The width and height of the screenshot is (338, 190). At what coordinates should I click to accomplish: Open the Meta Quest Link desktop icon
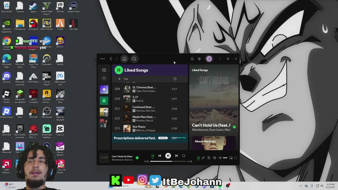coord(60,79)
